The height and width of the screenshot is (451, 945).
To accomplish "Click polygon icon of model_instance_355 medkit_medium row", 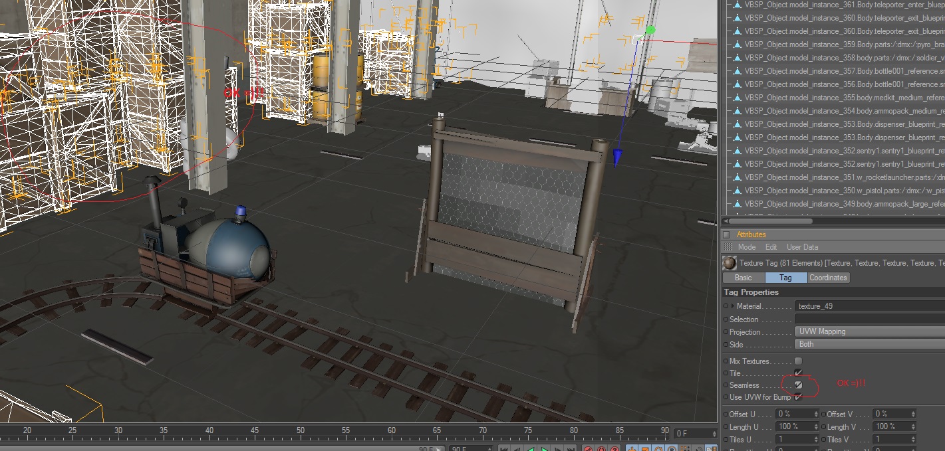I will (737, 98).
